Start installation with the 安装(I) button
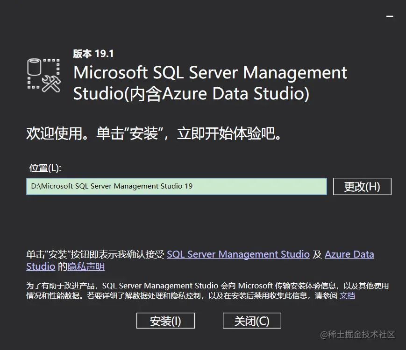Screen dimensions: 406x350 (x=165, y=321)
